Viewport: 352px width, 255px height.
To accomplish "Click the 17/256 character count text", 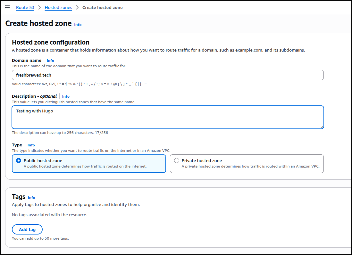I will 102,133.
